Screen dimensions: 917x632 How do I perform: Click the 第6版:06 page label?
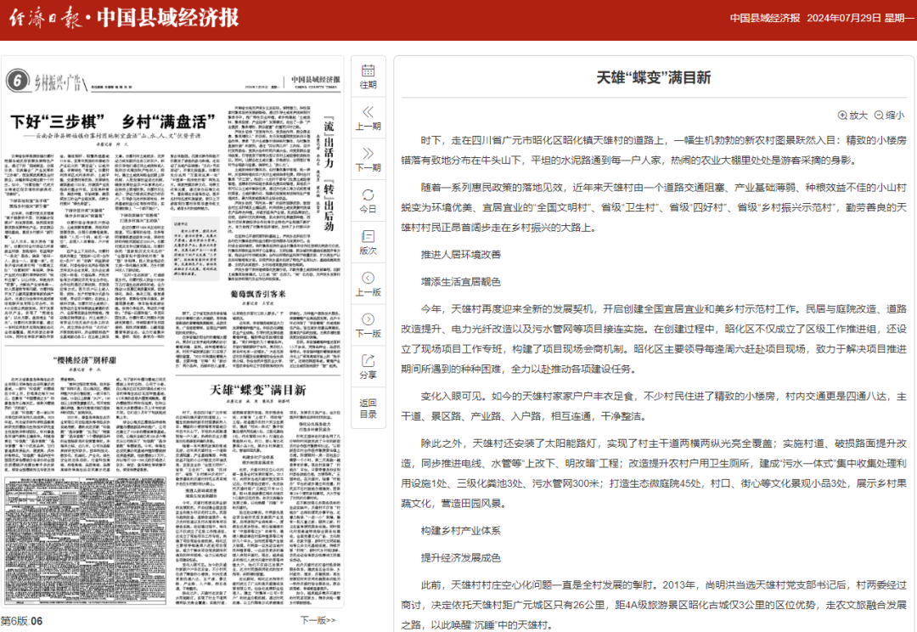click(x=21, y=621)
